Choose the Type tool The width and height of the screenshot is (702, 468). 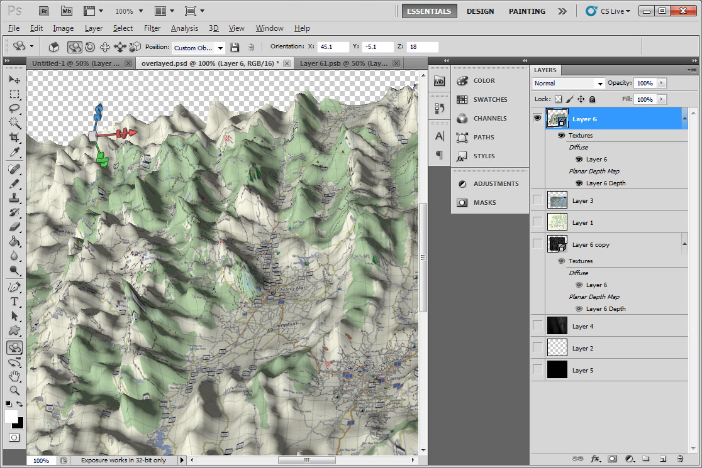coord(14,302)
